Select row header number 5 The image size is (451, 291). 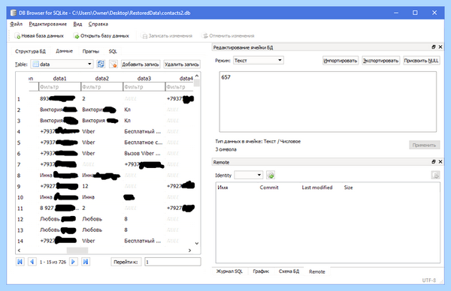click(x=19, y=142)
